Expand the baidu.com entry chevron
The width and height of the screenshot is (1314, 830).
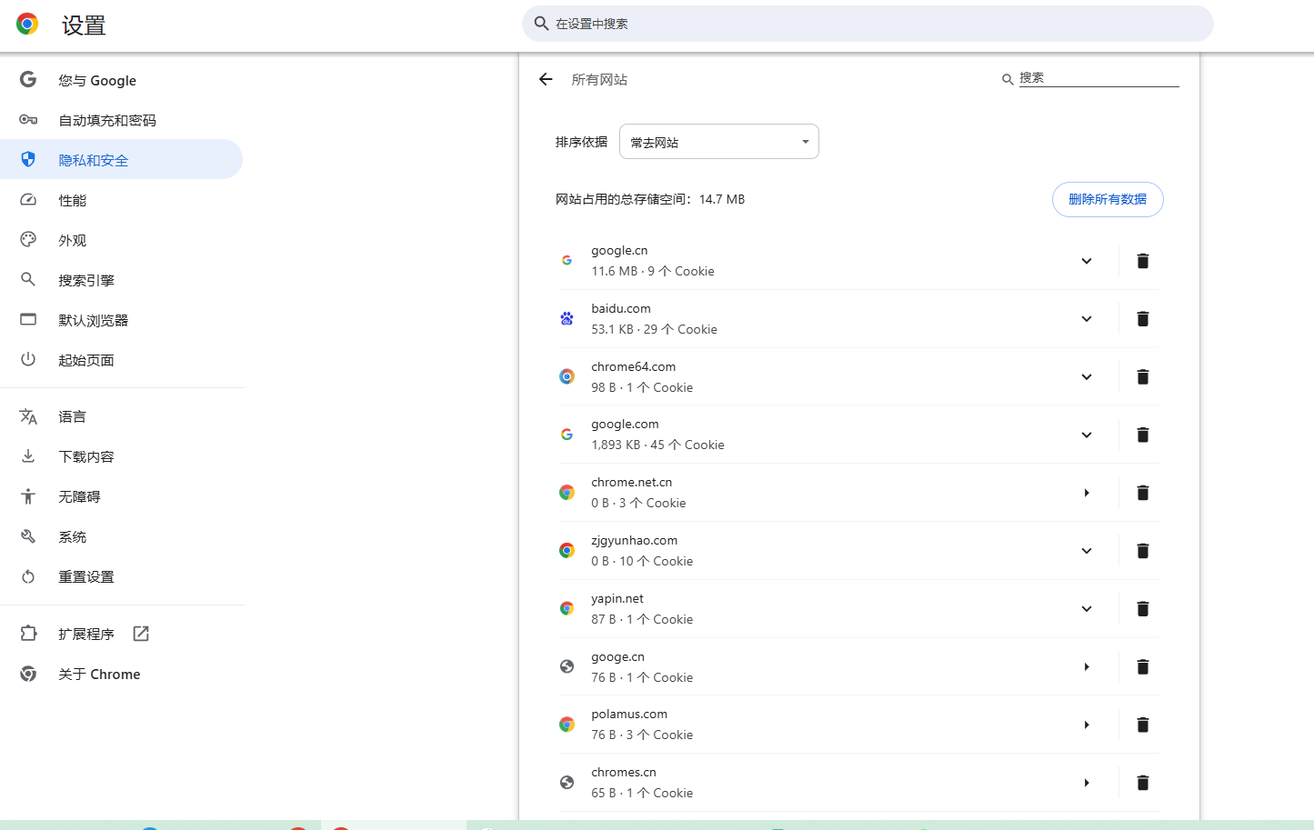click(x=1087, y=319)
